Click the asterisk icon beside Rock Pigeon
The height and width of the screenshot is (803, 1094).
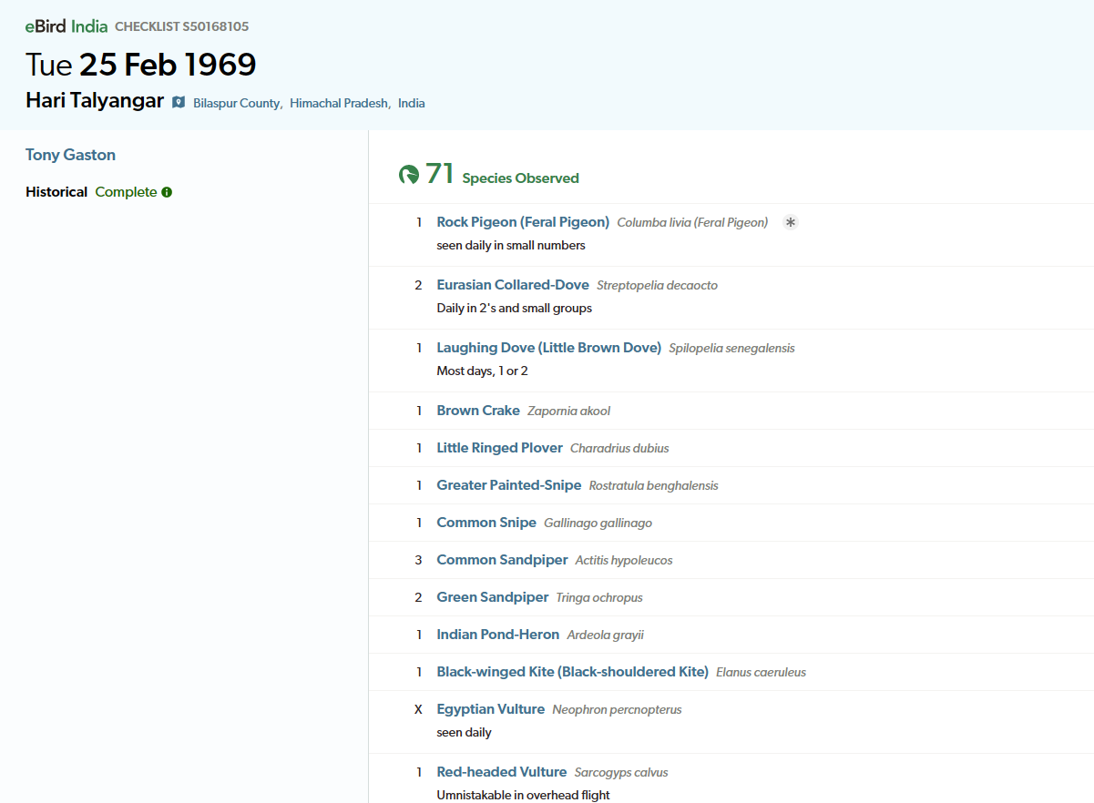pyautogui.click(x=791, y=222)
